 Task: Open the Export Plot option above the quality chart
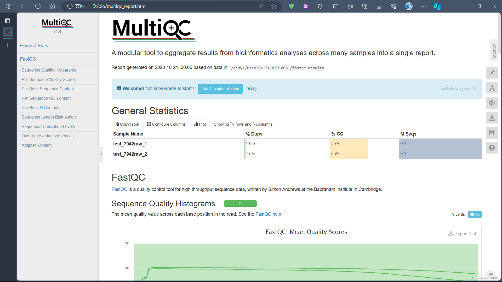point(462,233)
